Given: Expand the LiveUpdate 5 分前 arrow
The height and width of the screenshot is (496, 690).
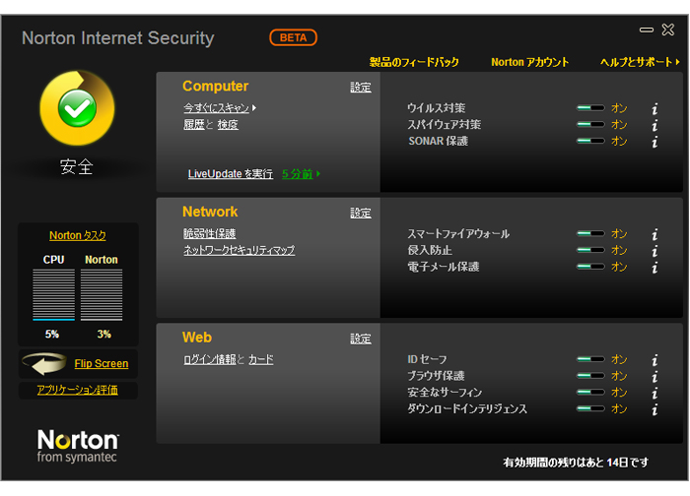Looking at the screenshot, I should click(318, 174).
